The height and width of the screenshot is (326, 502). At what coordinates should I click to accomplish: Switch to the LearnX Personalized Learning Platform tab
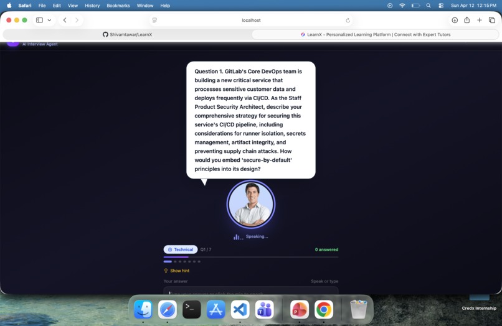click(375, 35)
